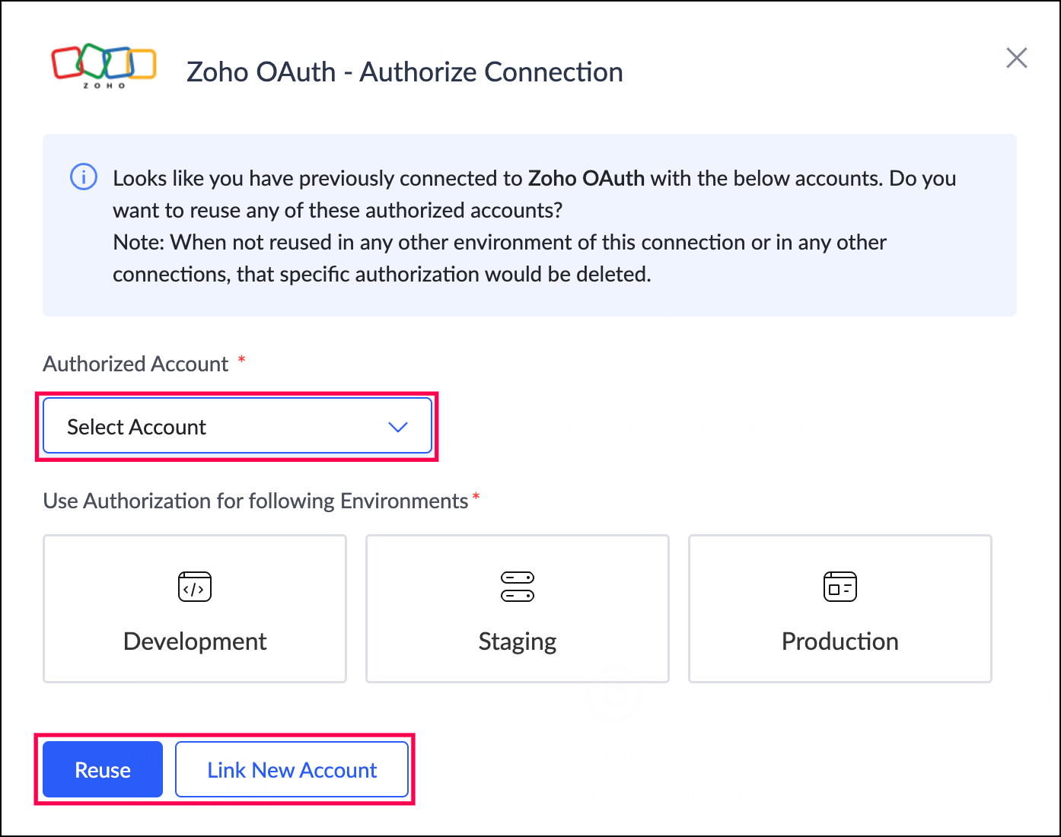Click the window icon above Production
The image size is (1061, 837).
coord(840,587)
